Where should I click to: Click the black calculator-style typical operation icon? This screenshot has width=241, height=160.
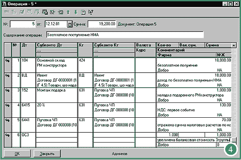pyautogui.click(x=45, y=12)
